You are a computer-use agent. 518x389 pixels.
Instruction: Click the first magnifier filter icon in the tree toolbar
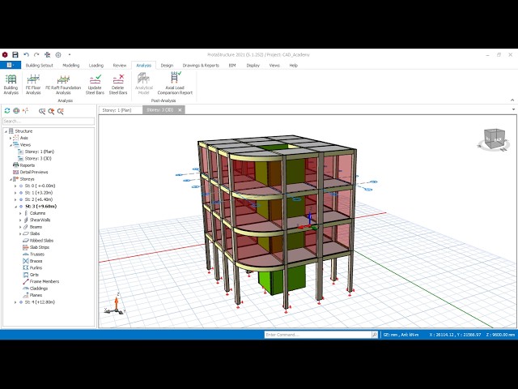[x=41, y=111]
